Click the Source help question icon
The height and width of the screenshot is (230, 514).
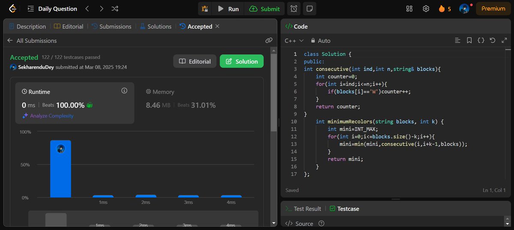[x=322, y=224]
